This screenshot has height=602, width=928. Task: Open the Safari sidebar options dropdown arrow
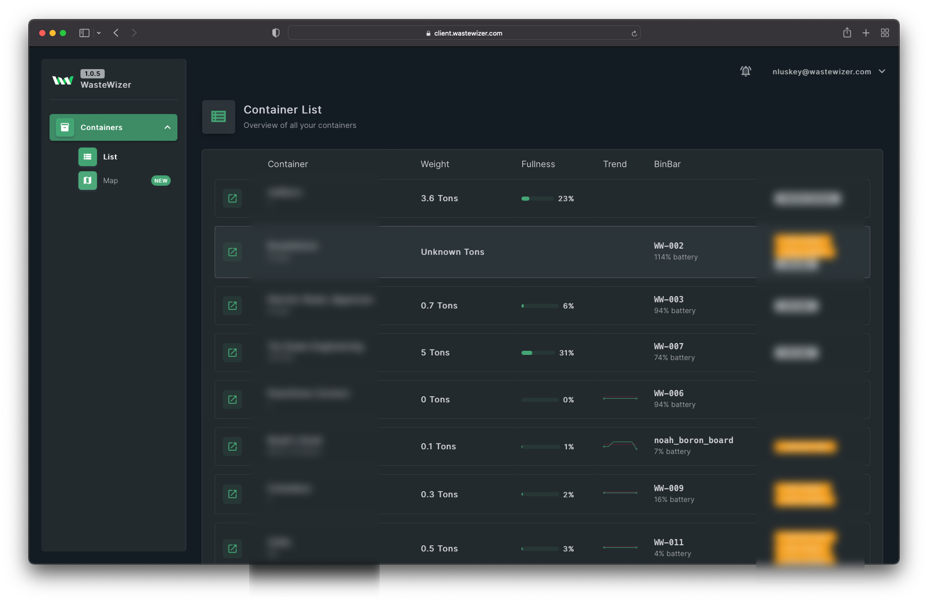[99, 33]
